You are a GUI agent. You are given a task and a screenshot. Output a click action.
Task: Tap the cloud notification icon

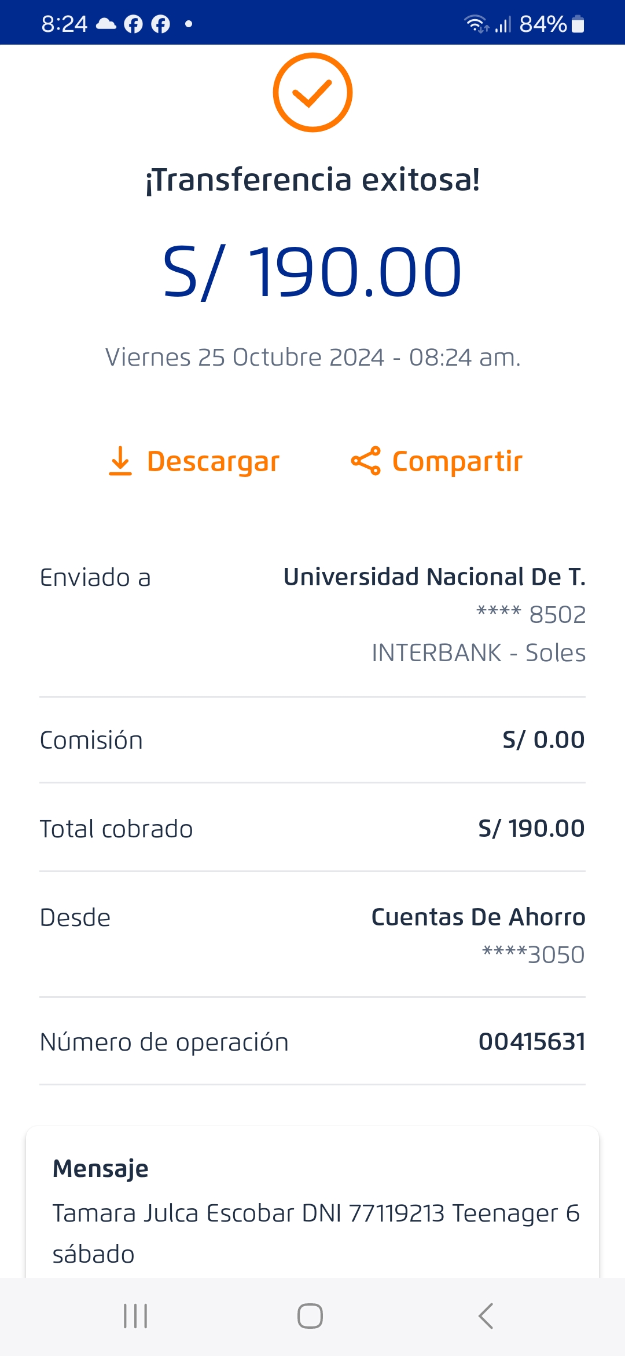(105, 24)
